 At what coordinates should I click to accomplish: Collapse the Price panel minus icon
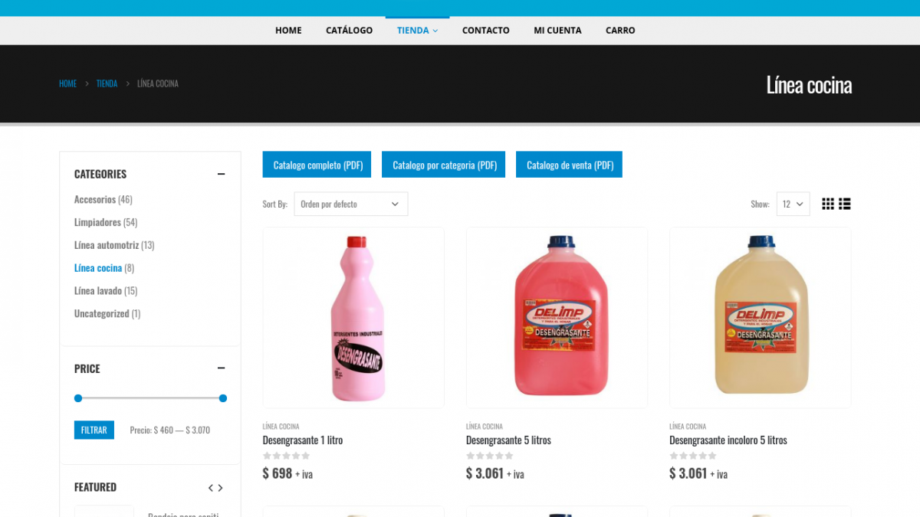[221, 368]
